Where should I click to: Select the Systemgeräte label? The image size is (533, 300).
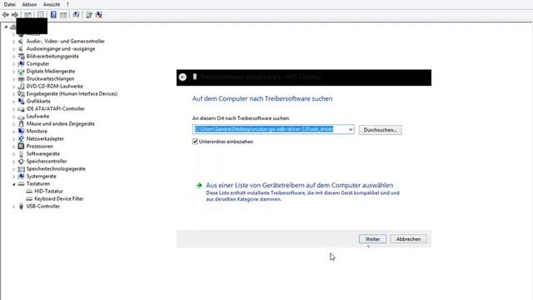[x=41, y=176]
